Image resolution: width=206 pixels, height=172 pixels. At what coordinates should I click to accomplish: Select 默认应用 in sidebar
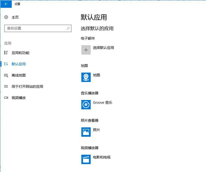[x=19, y=64]
